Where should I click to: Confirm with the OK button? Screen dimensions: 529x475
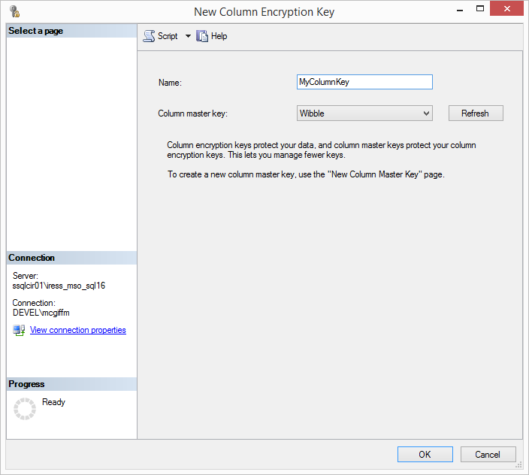425,454
